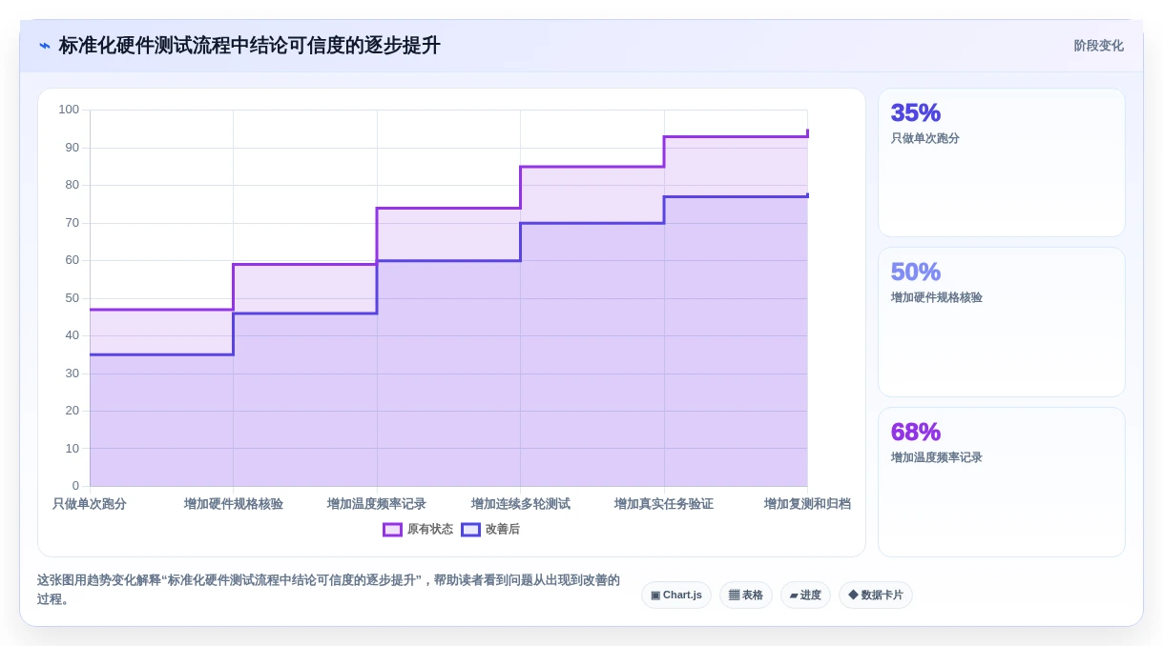Click the y-axis value 0

tap(76, 486)
